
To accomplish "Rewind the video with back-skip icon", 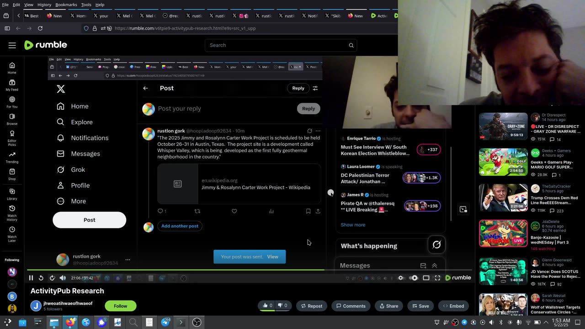I will tap(41, 278).
